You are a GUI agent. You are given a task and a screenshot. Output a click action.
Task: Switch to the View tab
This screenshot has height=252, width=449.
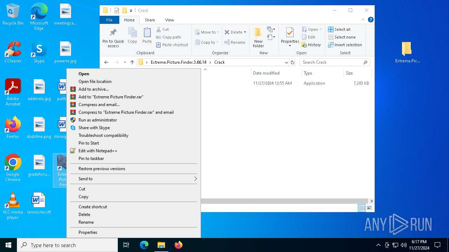tap(169, 20)
